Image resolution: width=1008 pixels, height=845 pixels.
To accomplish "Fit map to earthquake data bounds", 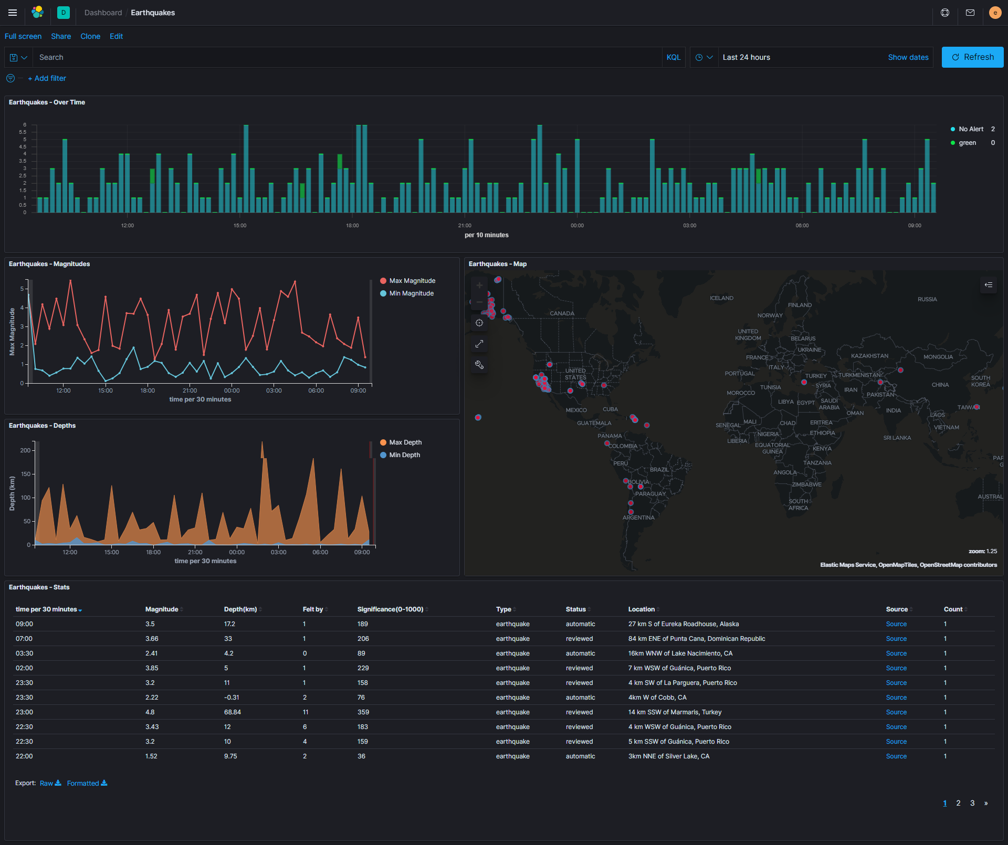I will (x=479, y=344).
